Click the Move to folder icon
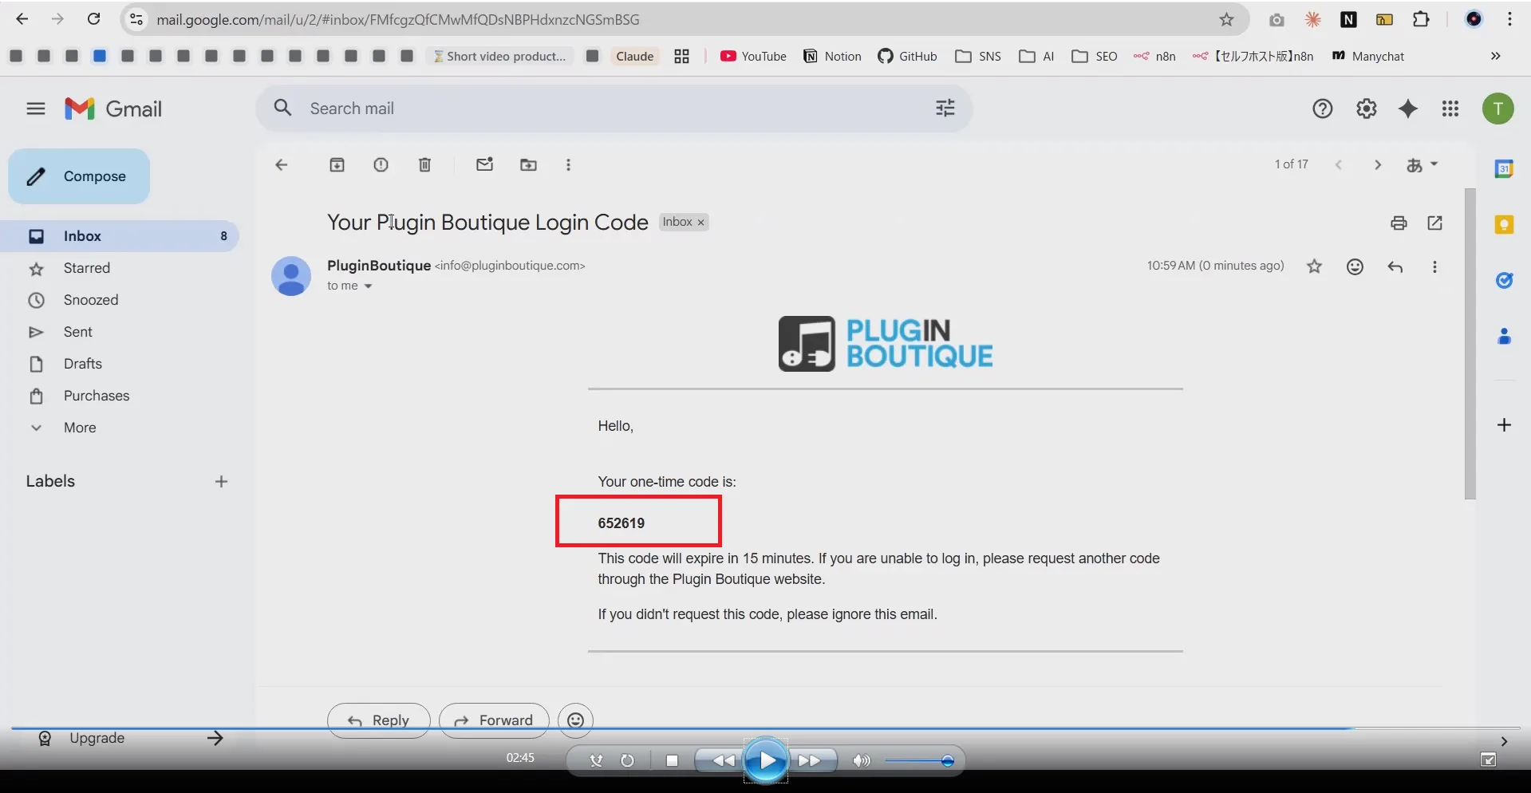The image size is (1531, 793). [528, 165]
